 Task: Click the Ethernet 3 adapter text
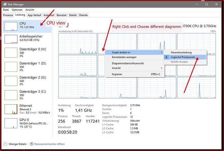point(25,109)
